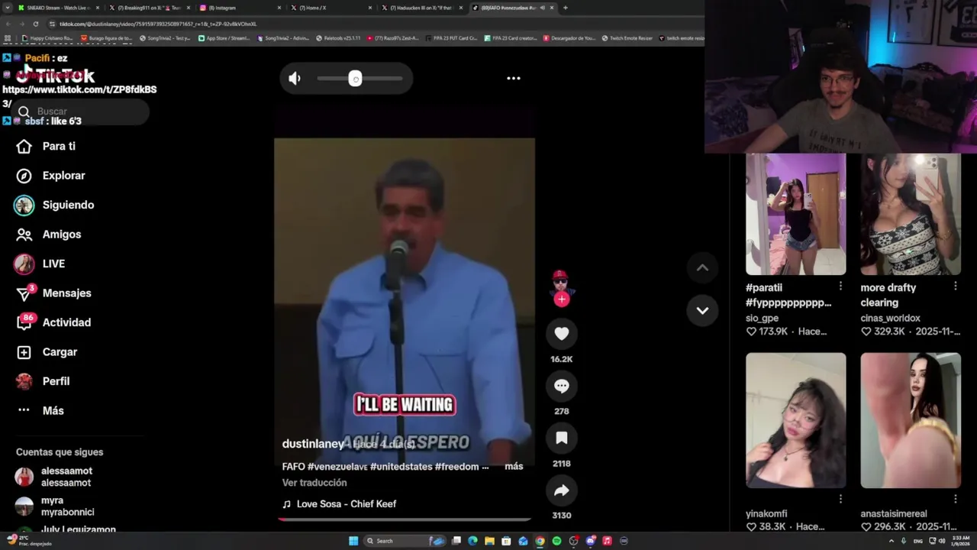Mute the video with the speaker icon
977x550 pixels.
pyautogui.click(x=295, y=78)
